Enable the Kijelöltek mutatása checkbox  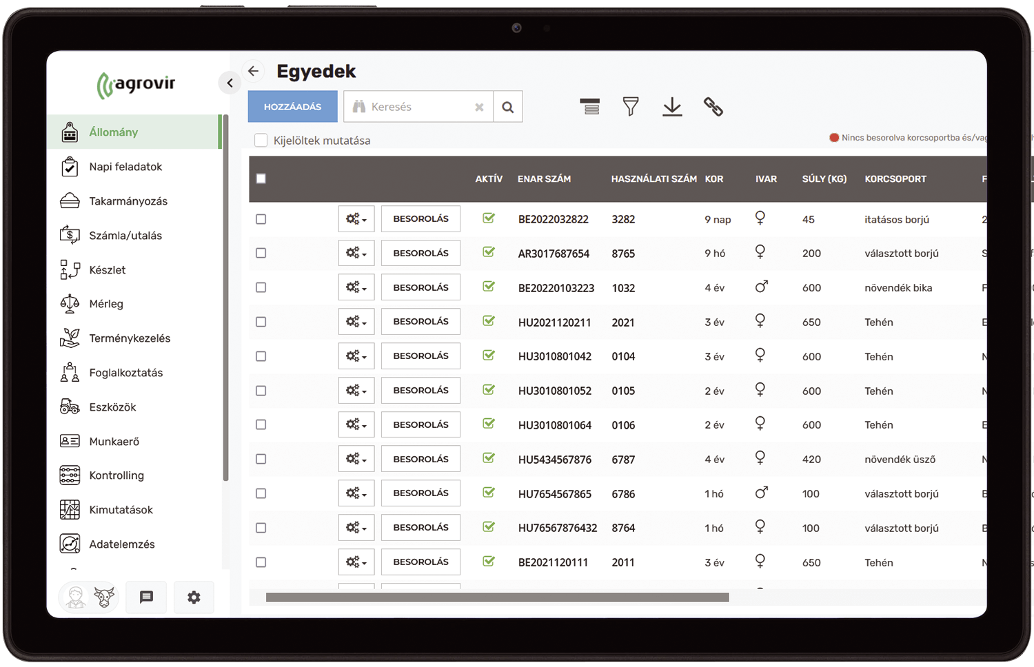pyautogui.click(x=261, y=141)
